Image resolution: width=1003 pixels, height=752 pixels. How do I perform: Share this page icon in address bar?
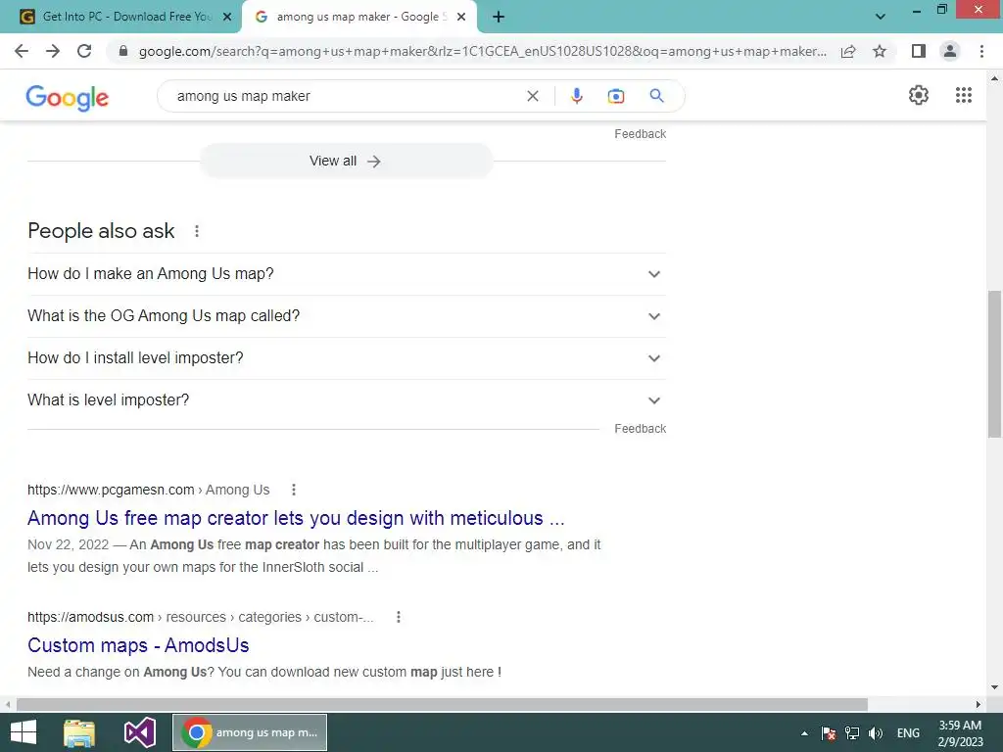tap(848, 51)
